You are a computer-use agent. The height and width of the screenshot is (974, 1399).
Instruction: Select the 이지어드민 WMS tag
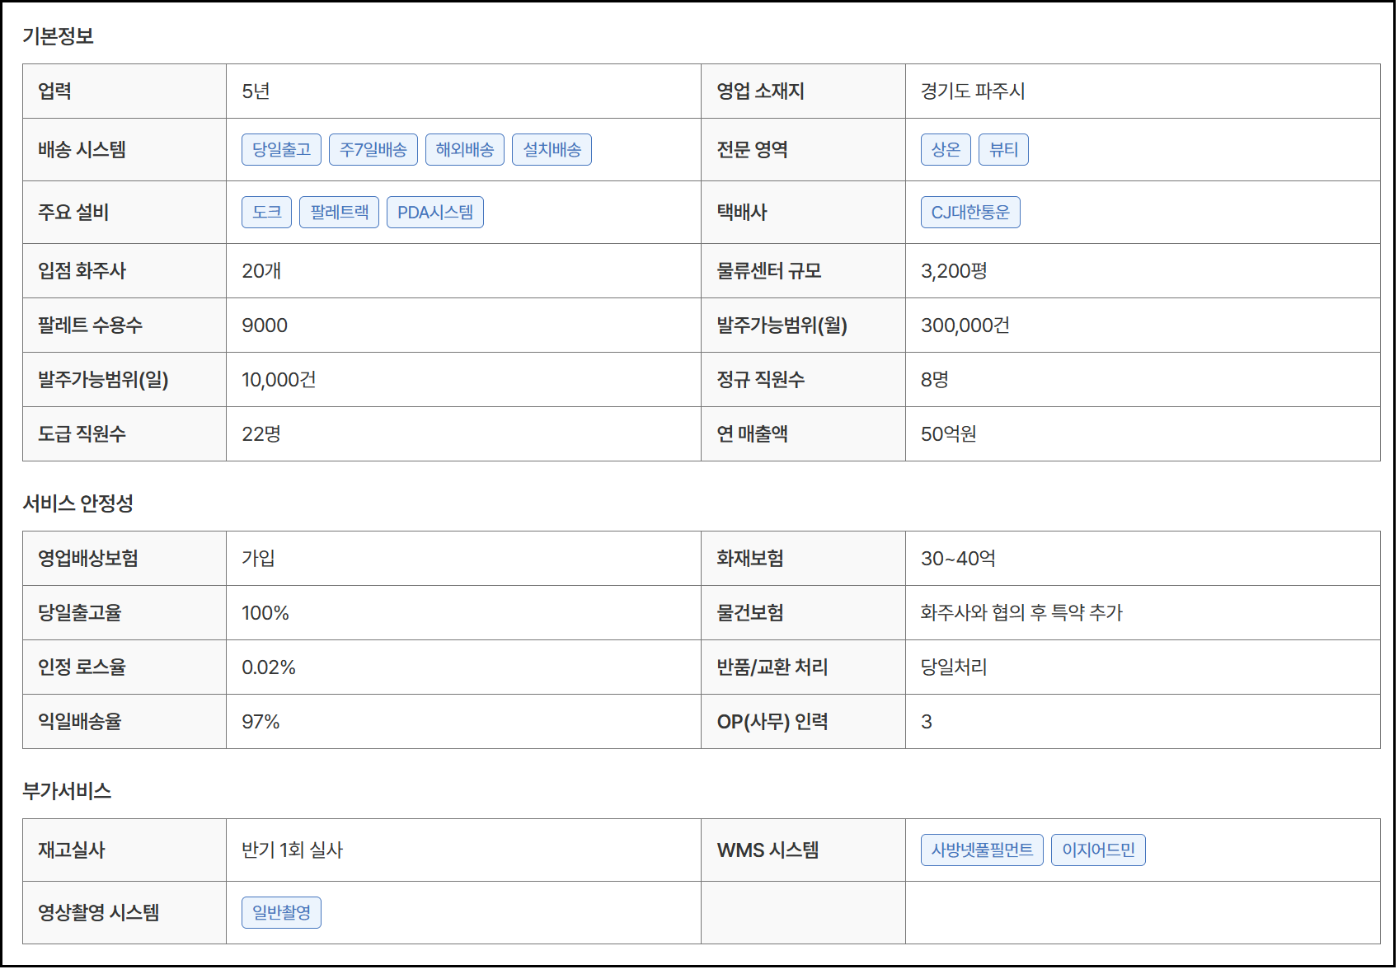(1097, 850)
